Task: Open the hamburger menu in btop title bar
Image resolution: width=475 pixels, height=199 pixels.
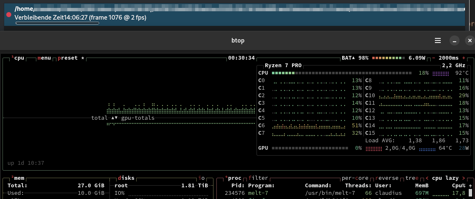Action: pyautogui.click(x=438, y=40)
